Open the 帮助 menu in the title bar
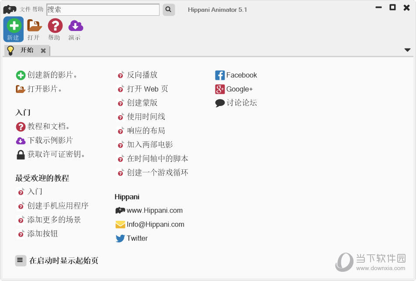The image size is (416, 281). (38, 9)
